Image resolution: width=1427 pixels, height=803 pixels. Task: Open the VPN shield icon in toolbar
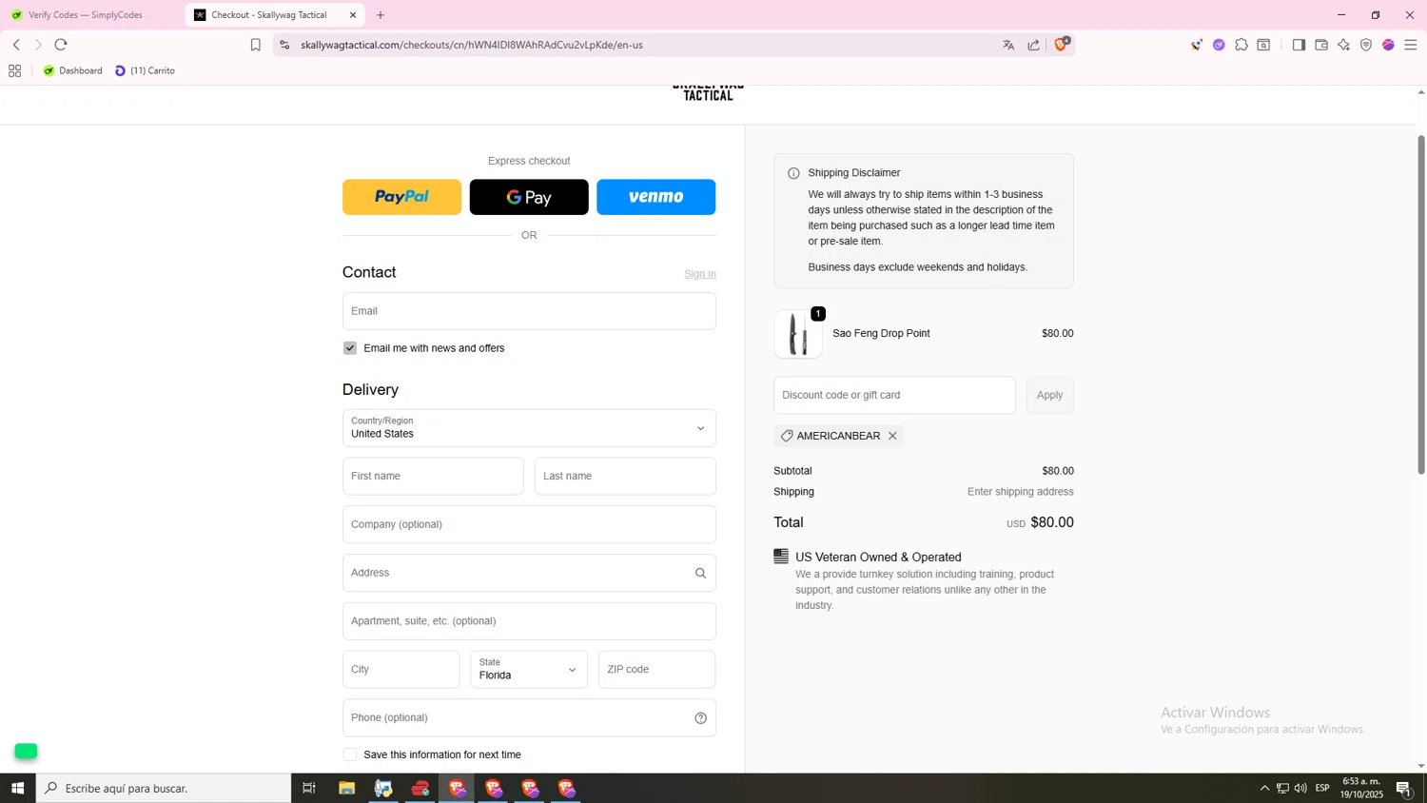tap(1366, 45)
